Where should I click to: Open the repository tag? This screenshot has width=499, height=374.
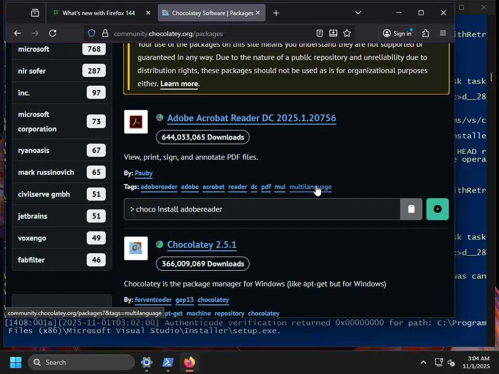230,313
